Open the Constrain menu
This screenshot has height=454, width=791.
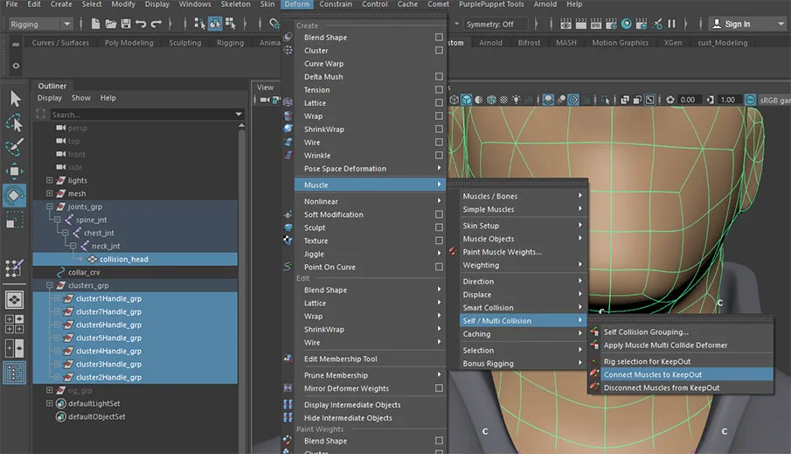tap(336, 4)
